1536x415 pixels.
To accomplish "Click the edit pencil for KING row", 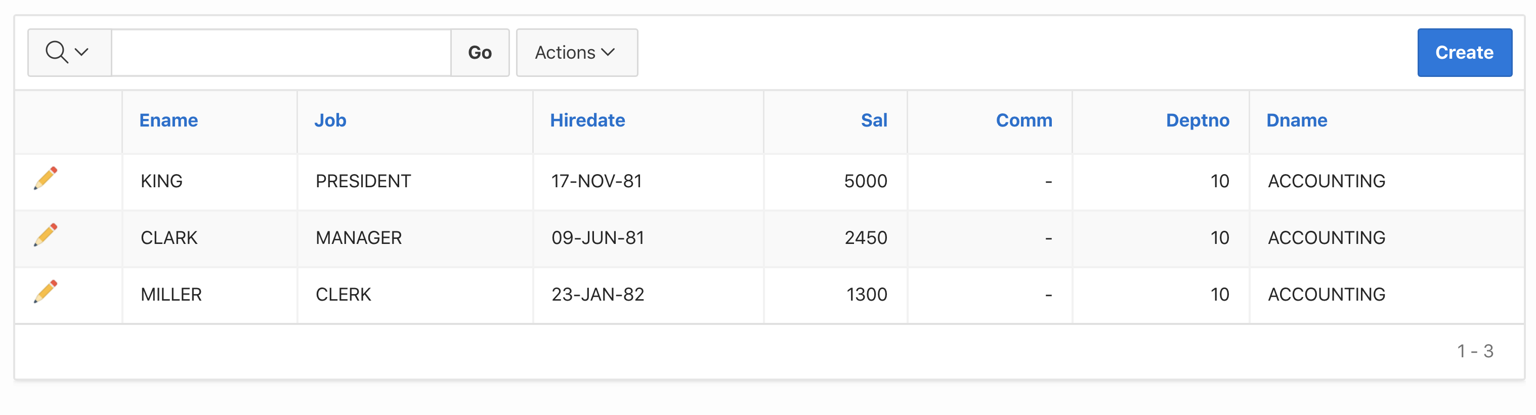I will pyautogui.click(x=46, y=178).
